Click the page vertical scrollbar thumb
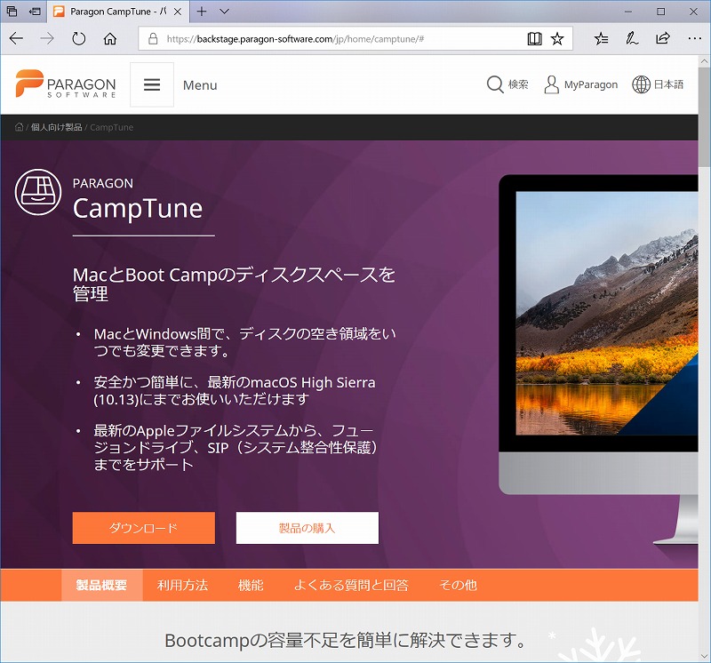This screenshot has height=663, width=711. click(x=704, y=117)
